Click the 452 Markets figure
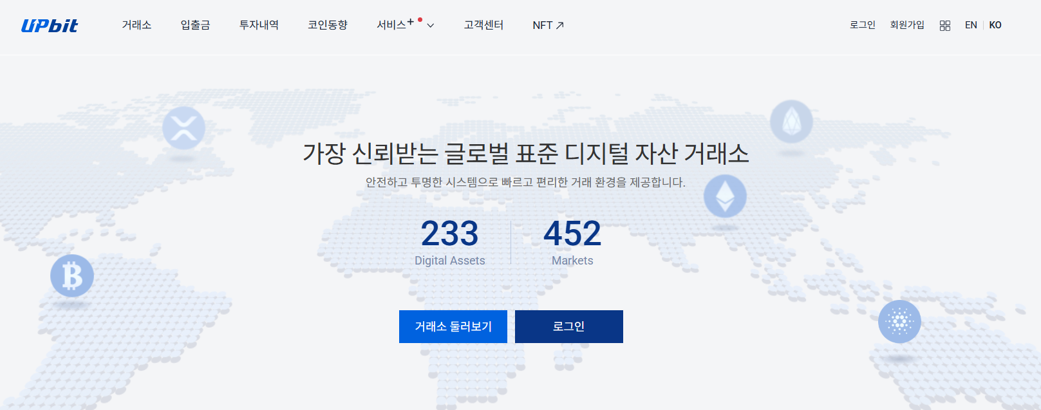This screenshot has height=410, width=1041. point(572,242)
